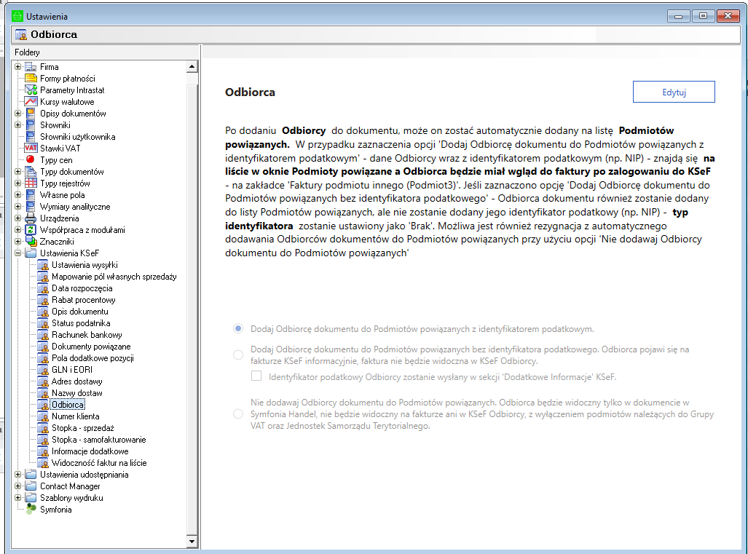
Task: Click the Edytuj button
Action: point(674,92)
